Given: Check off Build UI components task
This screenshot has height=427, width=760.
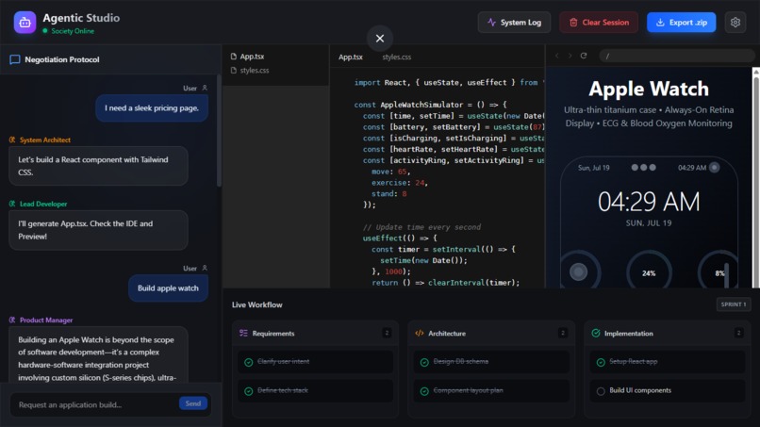Looking at the screenshot, I should click(x=601, y=391).
